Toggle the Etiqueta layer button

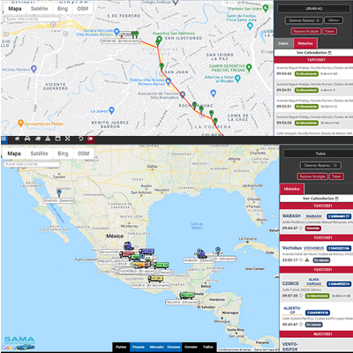point(139,347)
